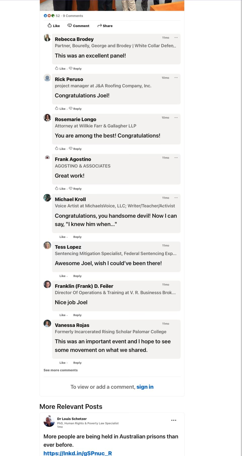
Task: Reply to Rick Peruso's comment
Action: 75,108
